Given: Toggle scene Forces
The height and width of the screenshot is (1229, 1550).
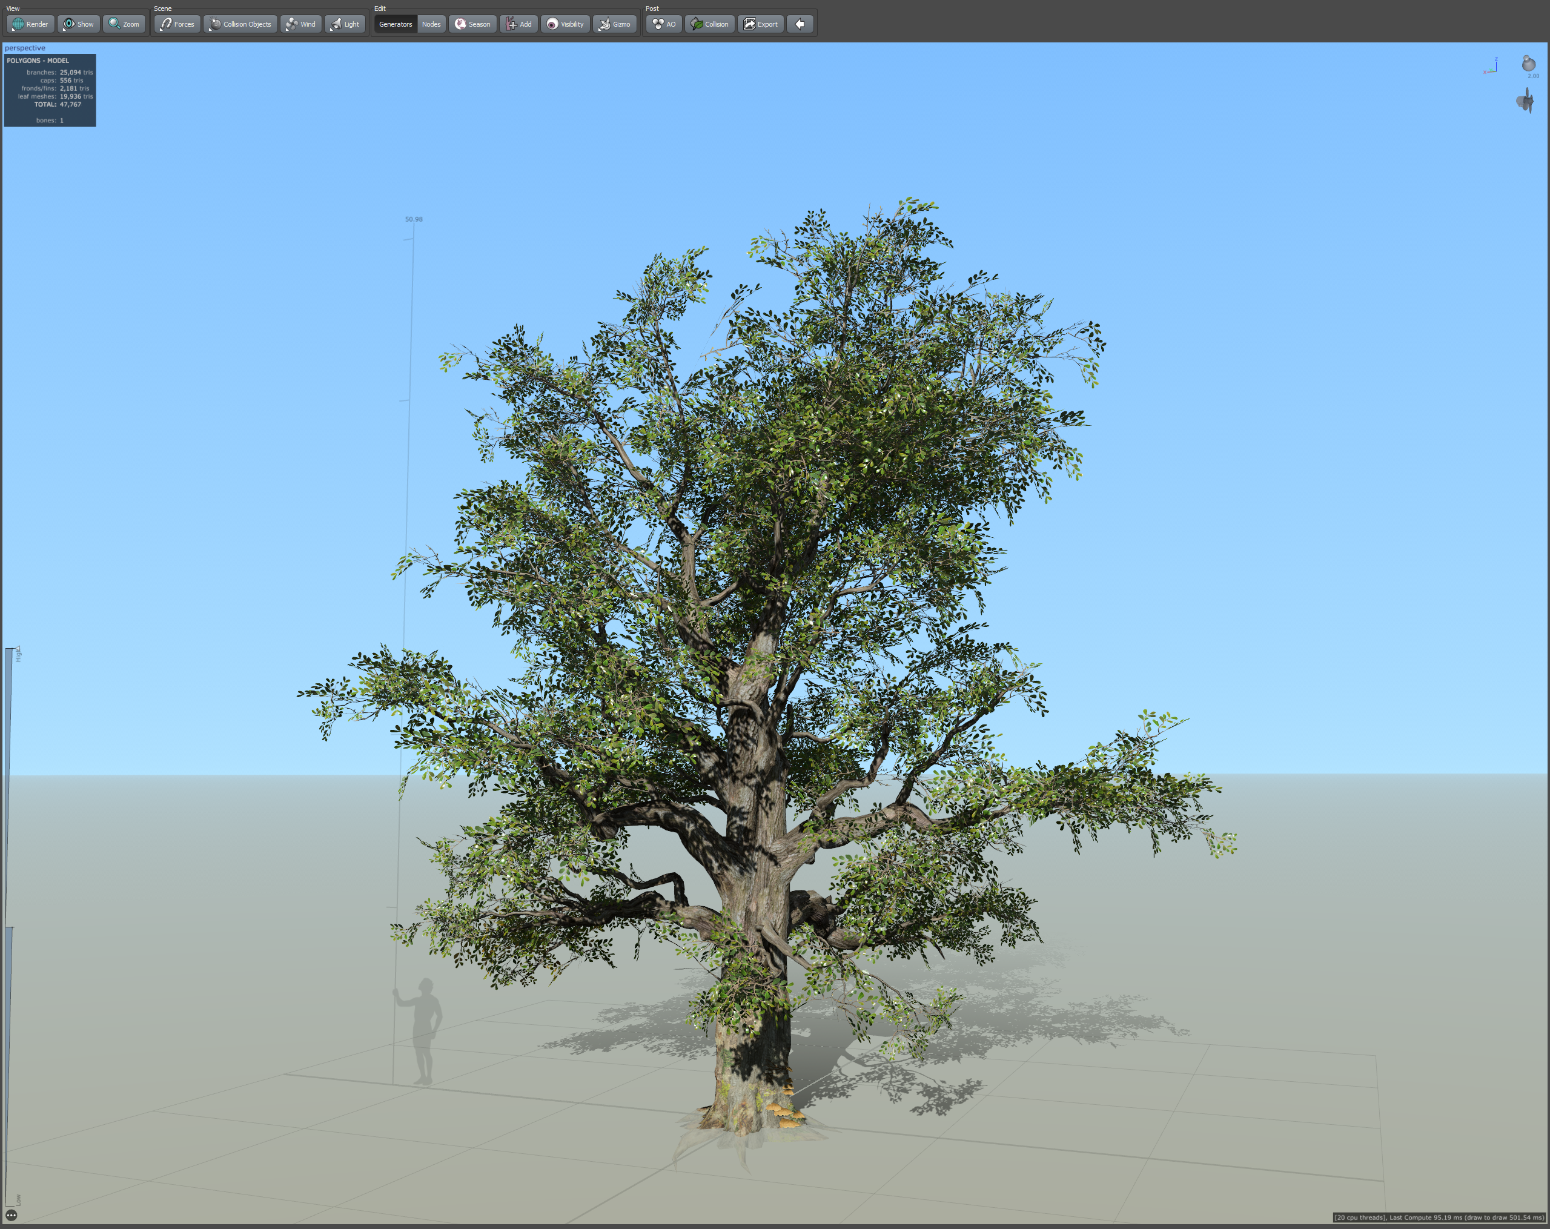Looking at the screenshot, I should click(177, 24).
